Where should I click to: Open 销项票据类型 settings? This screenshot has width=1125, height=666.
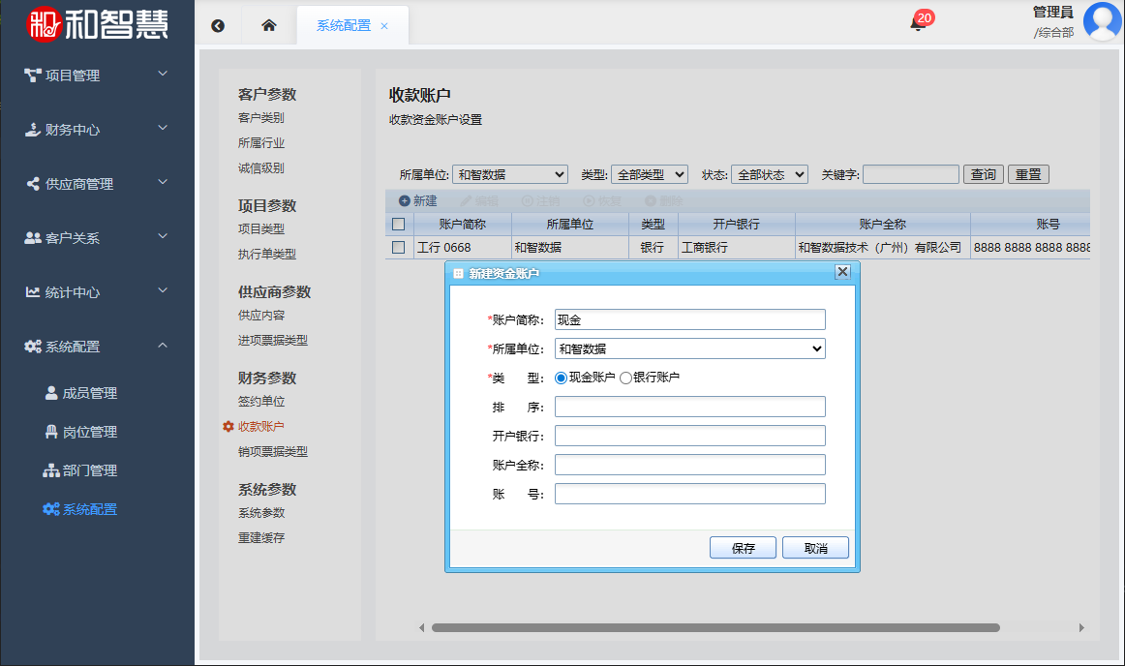(x=273, y=451)
